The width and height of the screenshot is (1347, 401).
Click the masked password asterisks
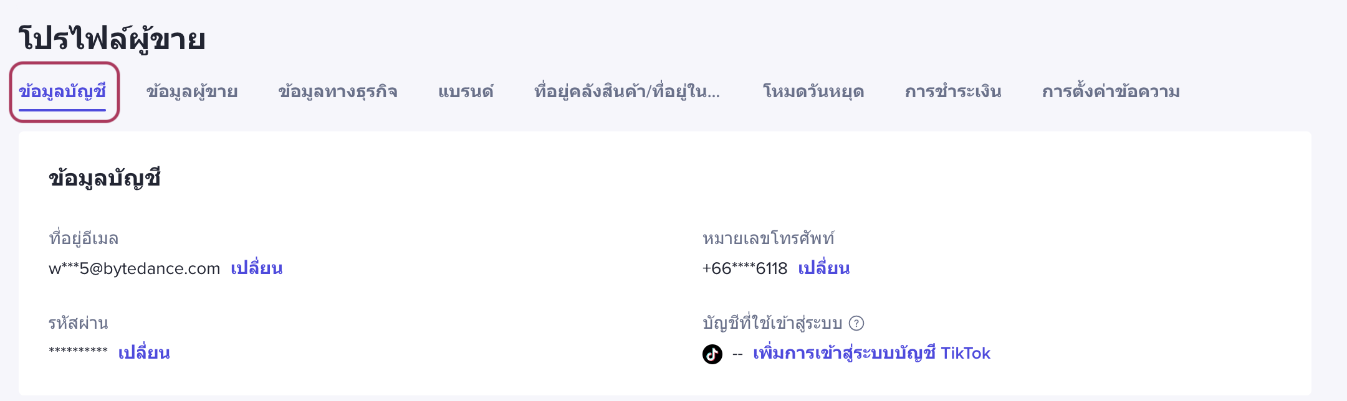(79, 351)
